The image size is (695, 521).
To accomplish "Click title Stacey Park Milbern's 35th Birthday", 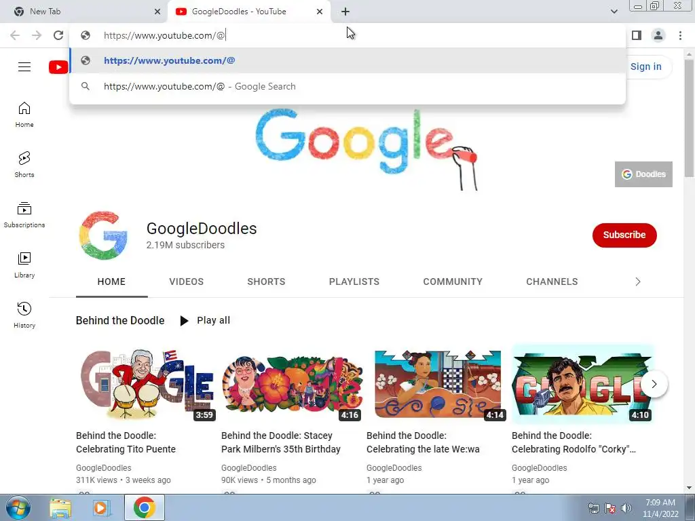I will pyautogui.click(x=281, y=442).
